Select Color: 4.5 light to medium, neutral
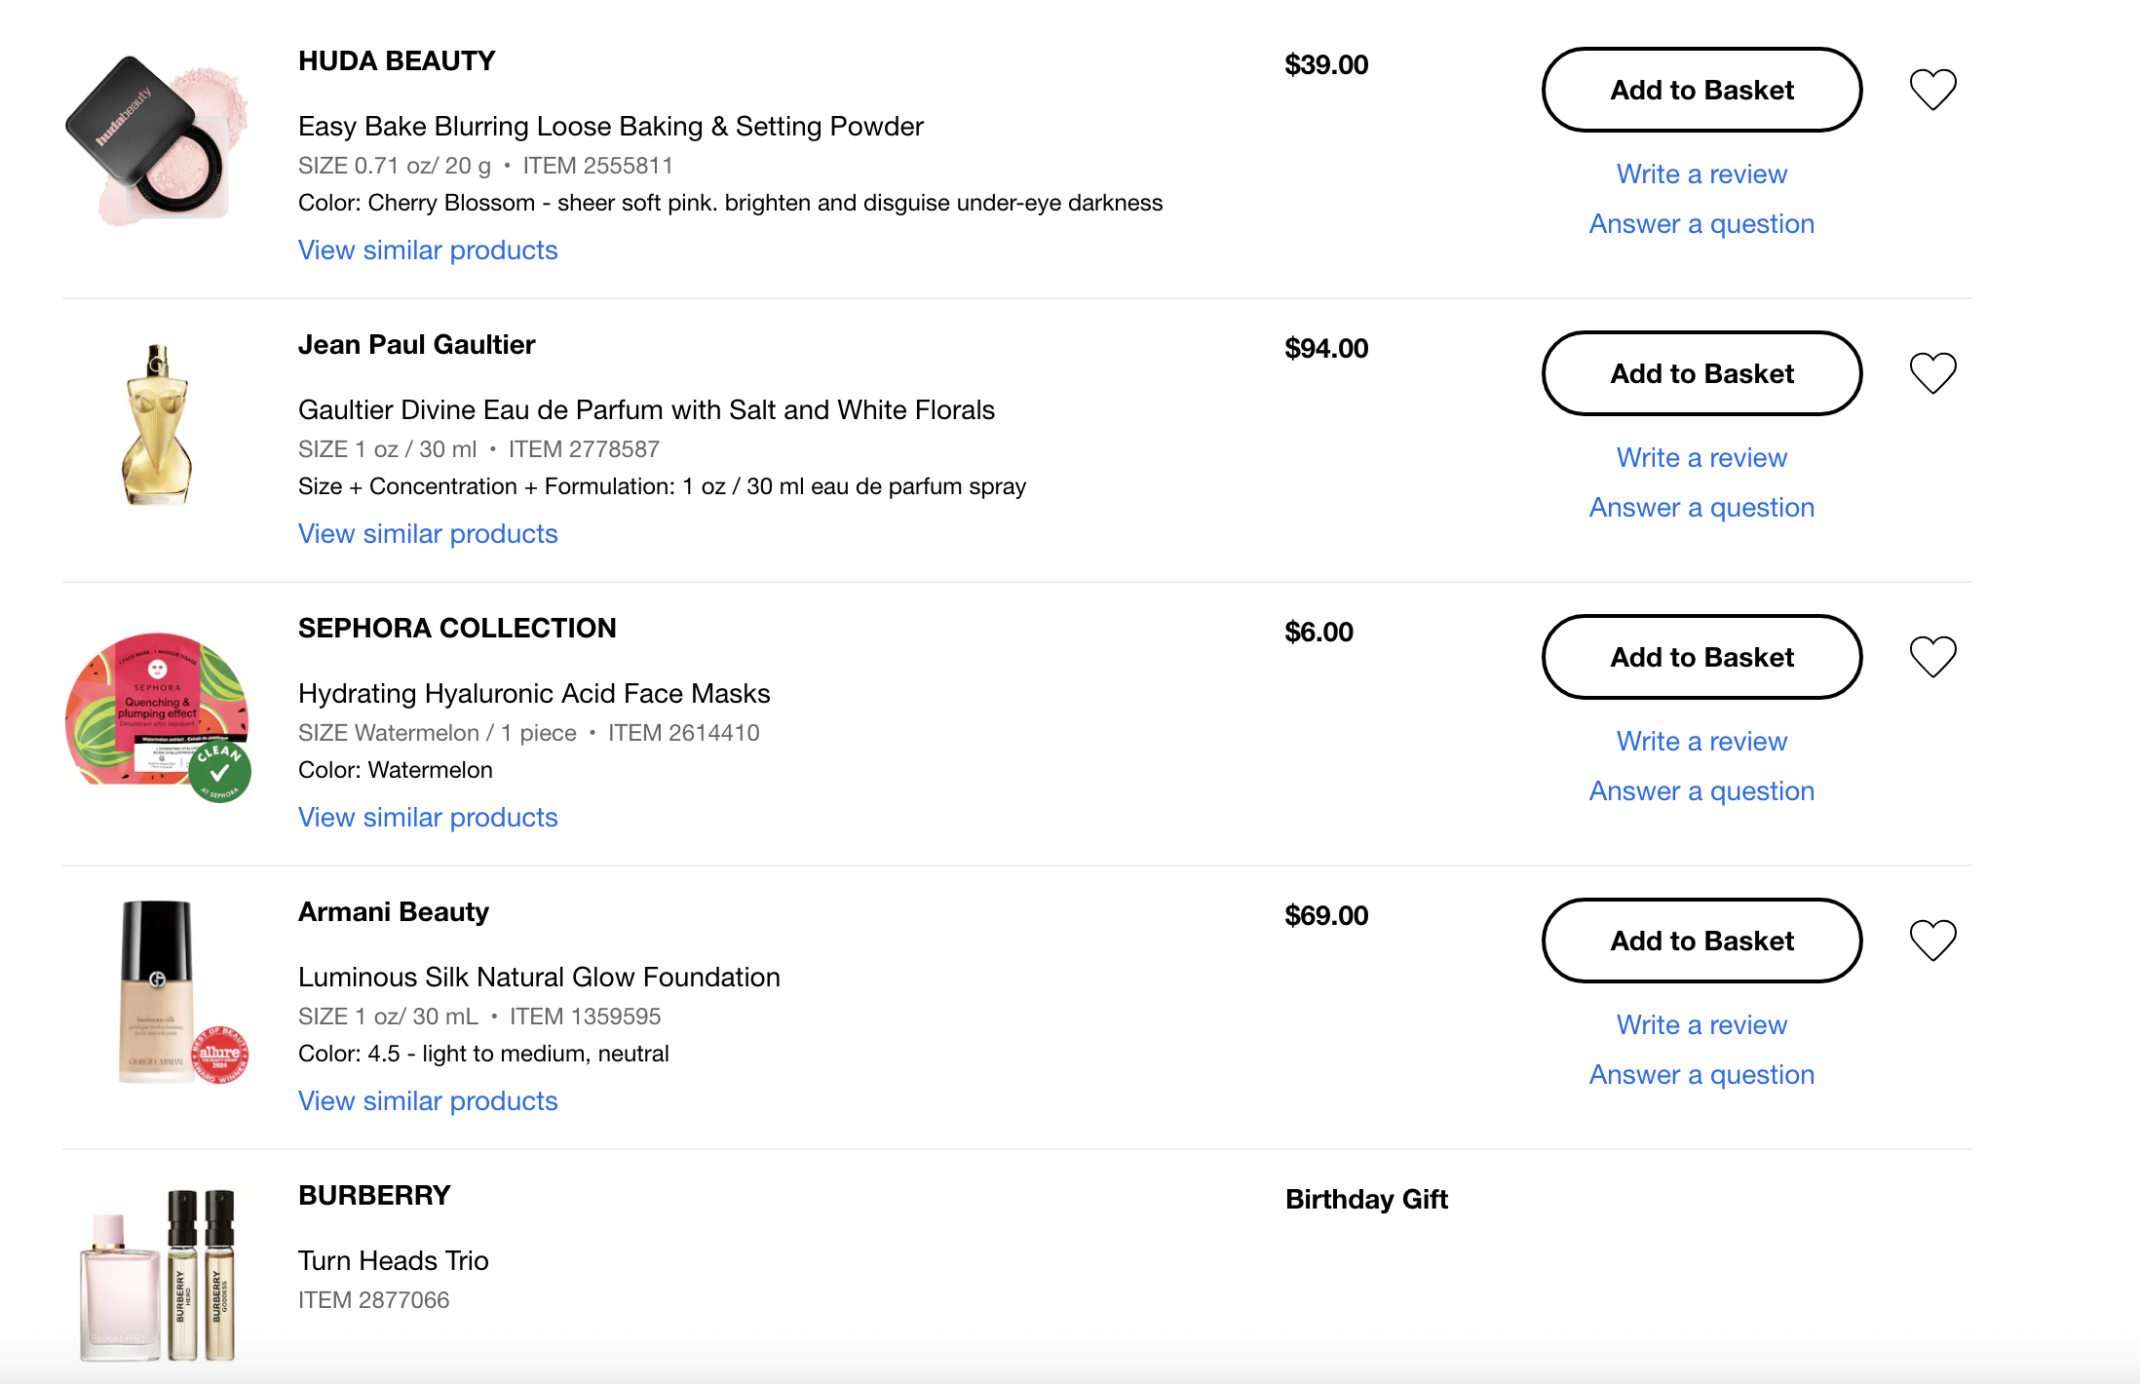This screenshot has height=1384, width=2140. coord(483,1055)
